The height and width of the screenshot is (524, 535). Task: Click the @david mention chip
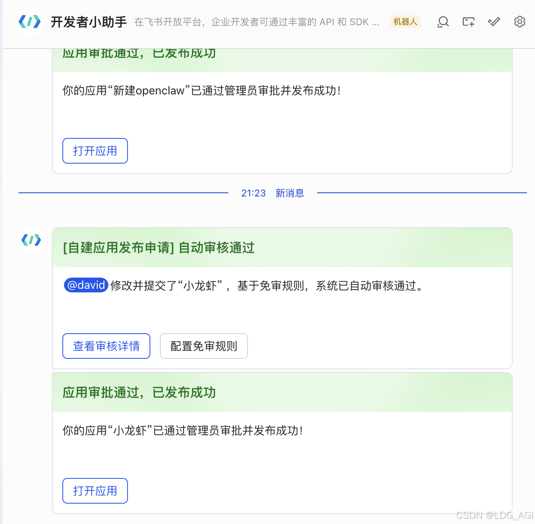click(x=86, y=285)
